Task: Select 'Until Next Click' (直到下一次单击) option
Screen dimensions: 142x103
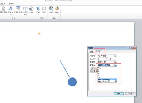Action: point(107,79)
